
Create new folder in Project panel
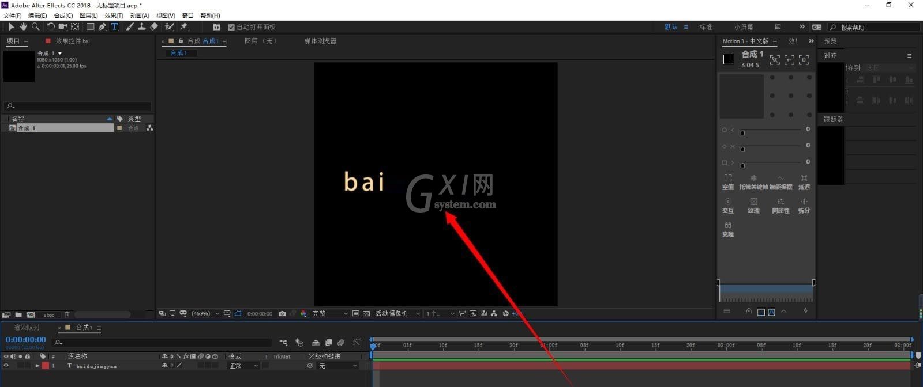click(18, 314)
